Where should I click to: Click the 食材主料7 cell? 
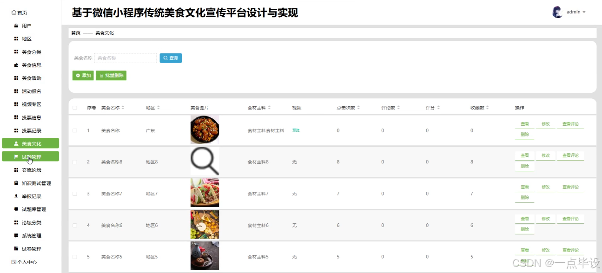point(258,194)
